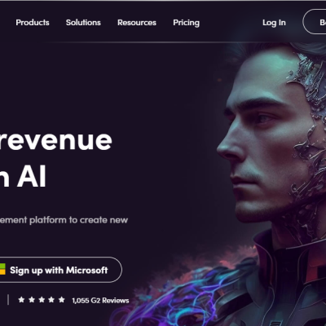Image resolution: width=326 pixels, height=326 pixels.
Task: Click the third rating star
Action: (x=42, y=300)
